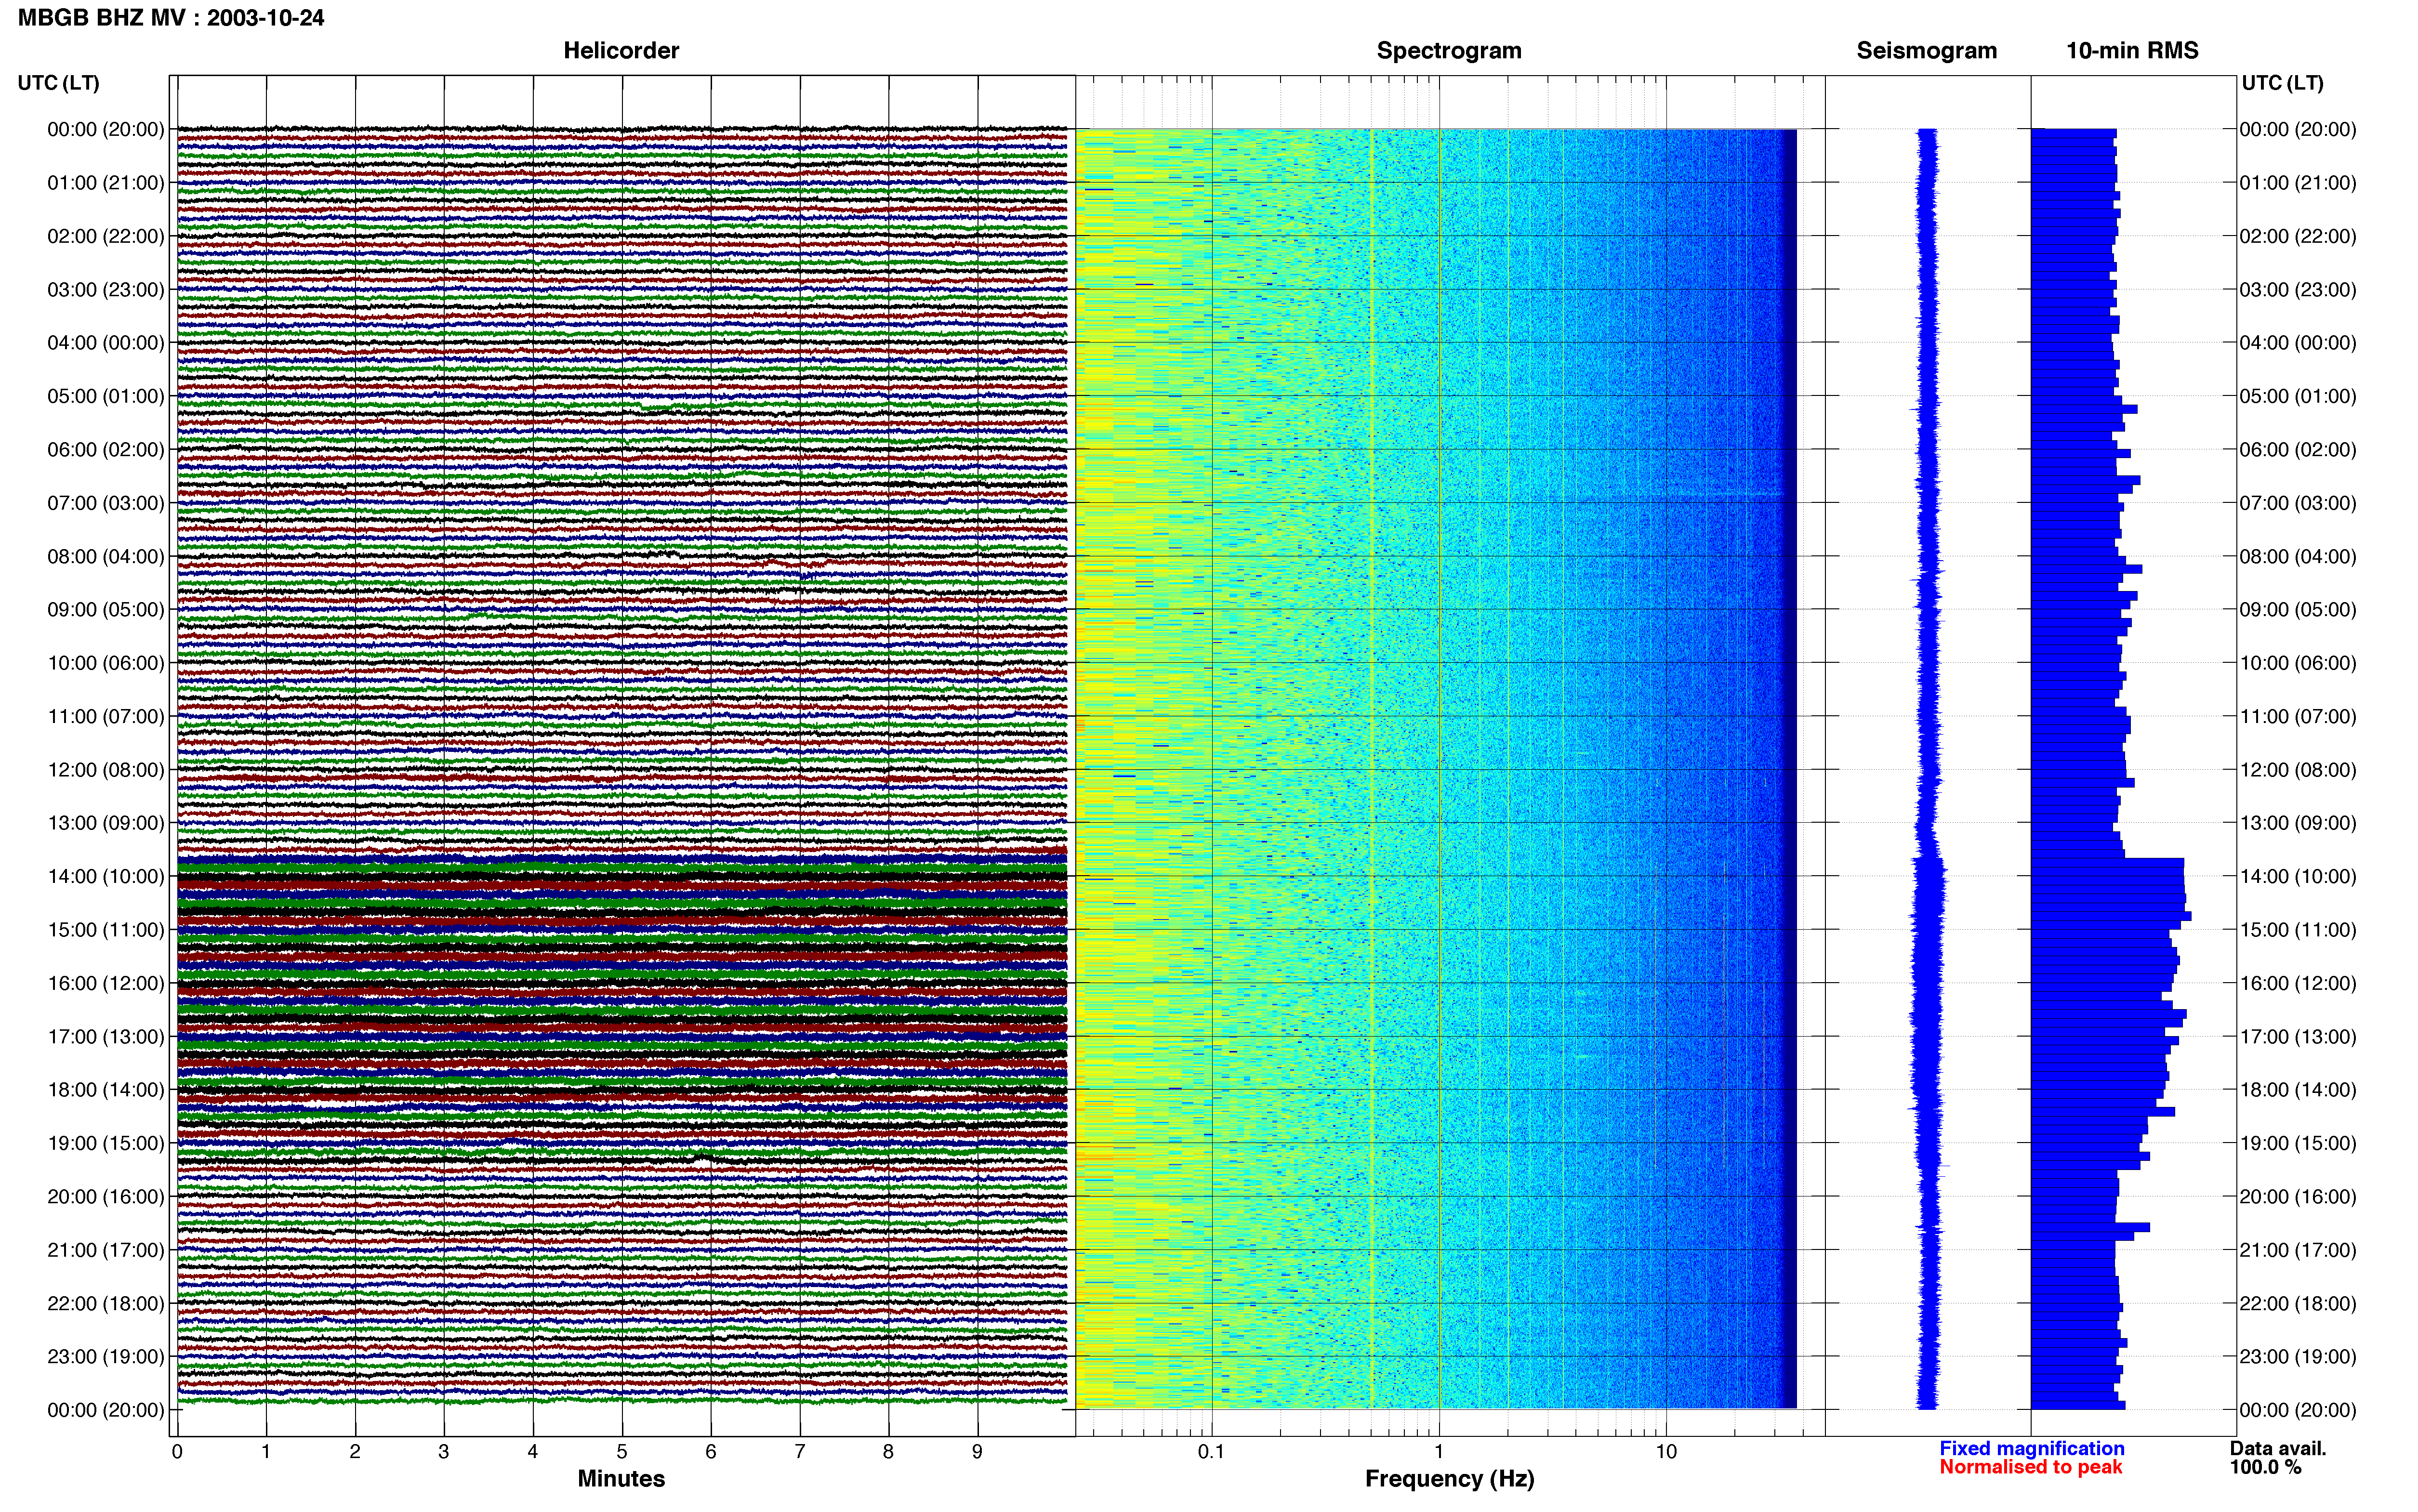Click the '100.0 %' data availability value

pos(2265,1467)
